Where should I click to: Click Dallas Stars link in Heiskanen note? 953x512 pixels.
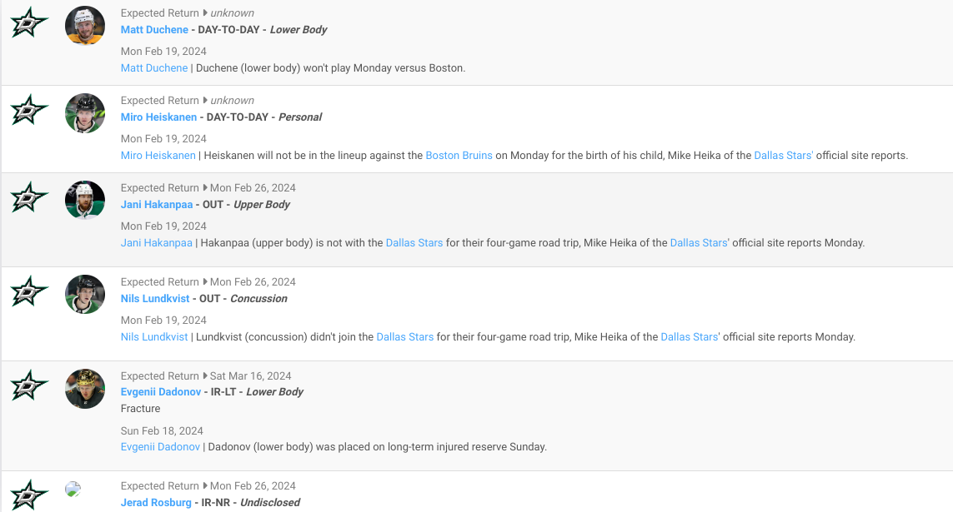coord(783,156)
